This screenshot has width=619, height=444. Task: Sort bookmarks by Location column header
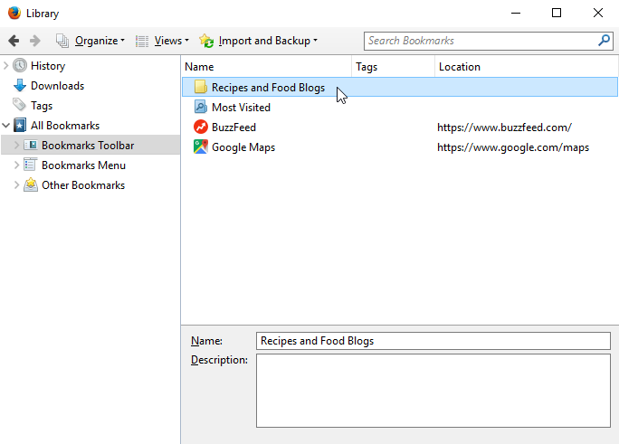point(525,67)
